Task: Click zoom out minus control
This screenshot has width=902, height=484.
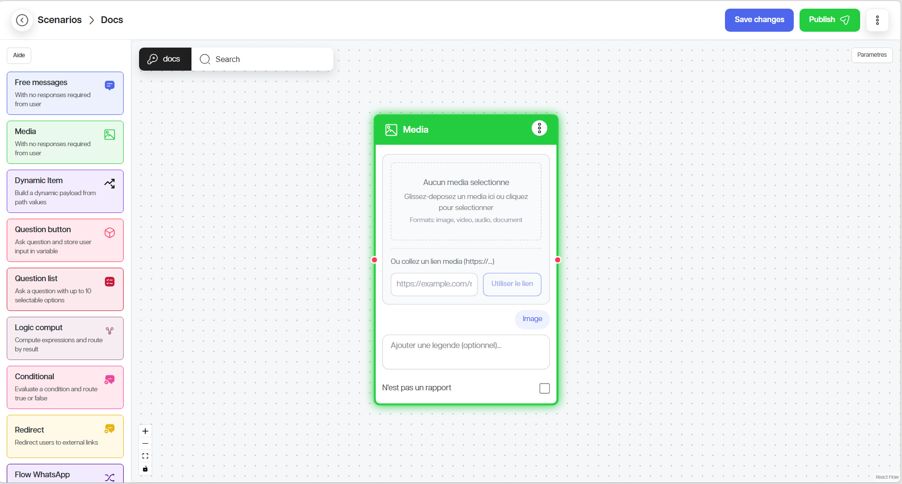Action: [145, 444]
